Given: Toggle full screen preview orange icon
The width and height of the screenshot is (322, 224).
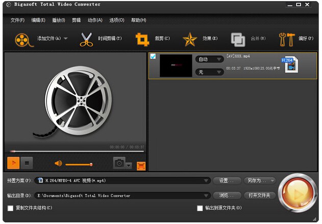Looking at the screenshot, I should 141,166.
